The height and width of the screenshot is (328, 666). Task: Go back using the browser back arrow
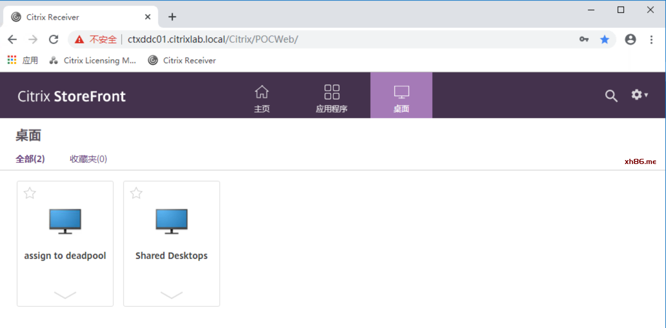tap(12, 39)
